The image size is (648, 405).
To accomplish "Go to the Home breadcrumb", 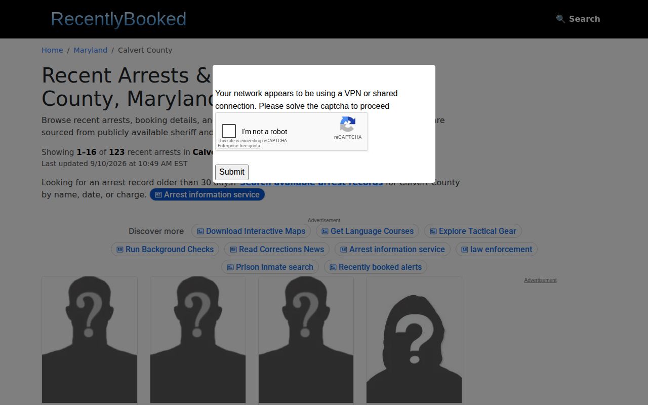I will point(52,50).
